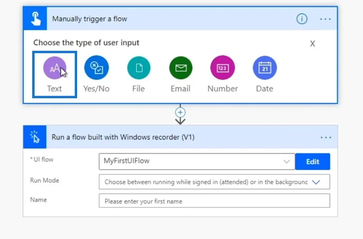This screenshot has width=363, height=239.
Task: Click the 'Run Mode' field label
Action: [44, 180]
